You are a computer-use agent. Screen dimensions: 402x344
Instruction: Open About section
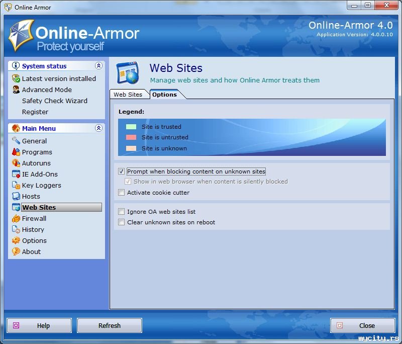[x=31, y=251]
